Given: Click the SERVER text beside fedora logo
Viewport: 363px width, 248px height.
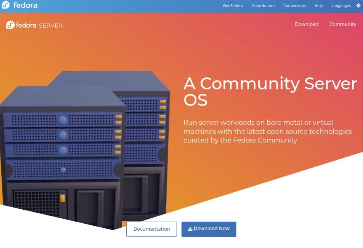Looking at the screenshot, I should click(x=50, y=26).
